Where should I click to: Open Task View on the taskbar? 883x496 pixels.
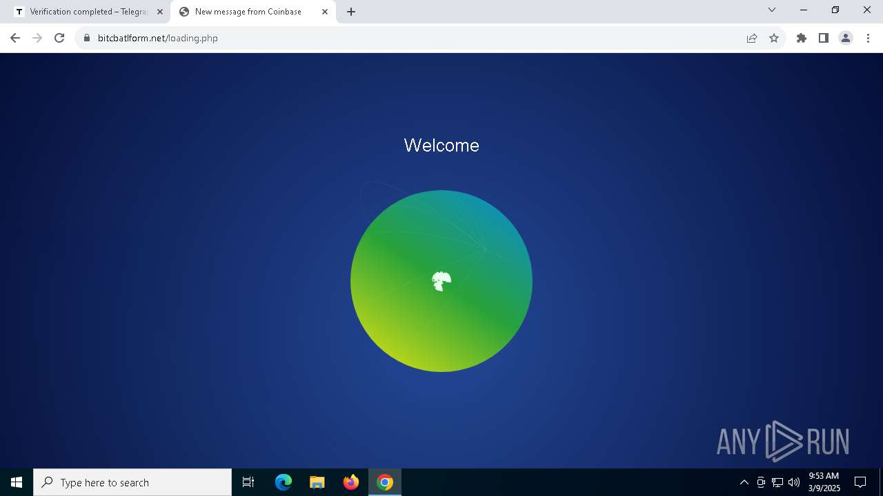[x=248, y=482]
